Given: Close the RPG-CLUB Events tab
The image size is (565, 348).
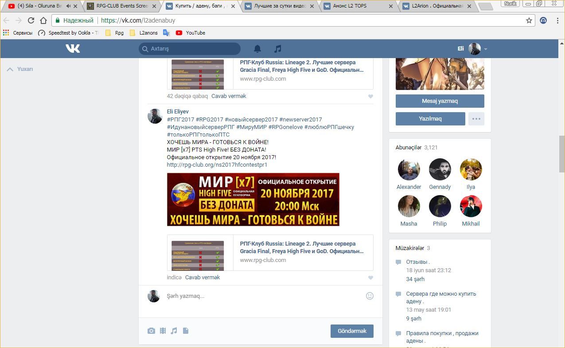Looking at the screenshot, I should pos(154,6).
